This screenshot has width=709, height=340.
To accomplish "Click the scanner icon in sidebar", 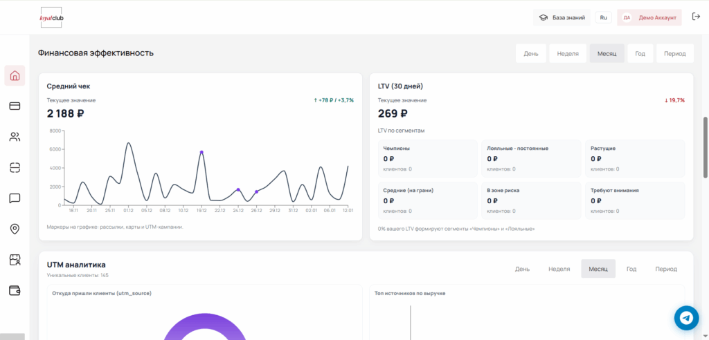I will pyautogui.click(x=15, y=167).
